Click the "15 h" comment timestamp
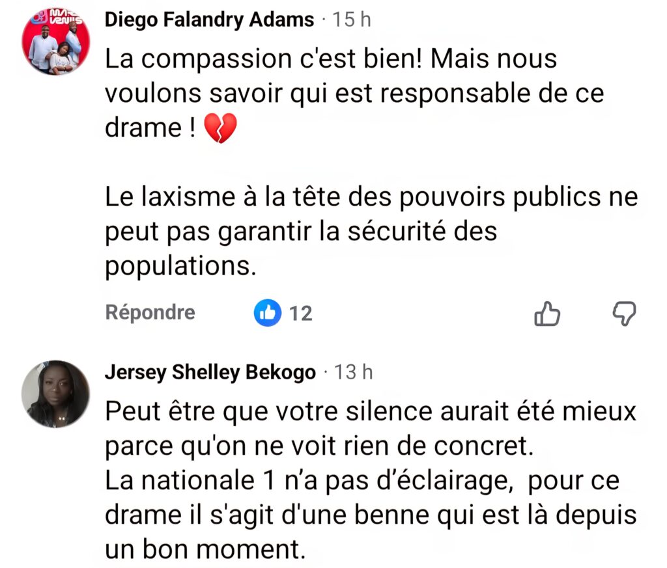 point(351,20)
